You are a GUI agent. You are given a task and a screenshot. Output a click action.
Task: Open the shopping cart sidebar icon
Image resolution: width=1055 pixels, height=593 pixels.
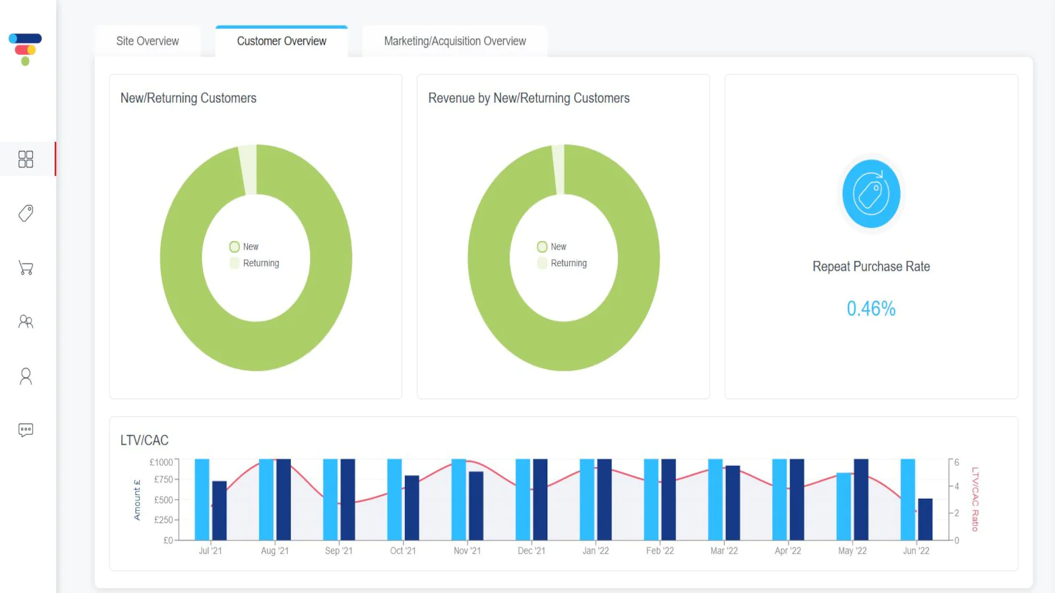[26, 268]
